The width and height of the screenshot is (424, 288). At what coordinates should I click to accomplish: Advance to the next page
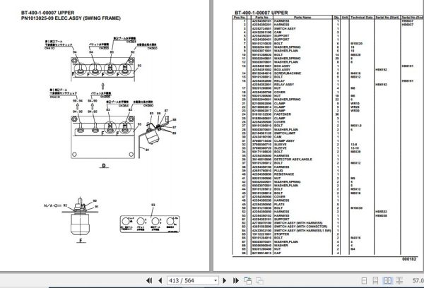(x=224, y=281)
